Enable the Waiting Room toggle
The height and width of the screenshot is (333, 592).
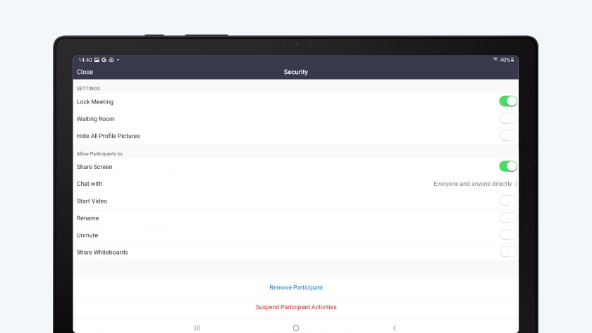508,119
